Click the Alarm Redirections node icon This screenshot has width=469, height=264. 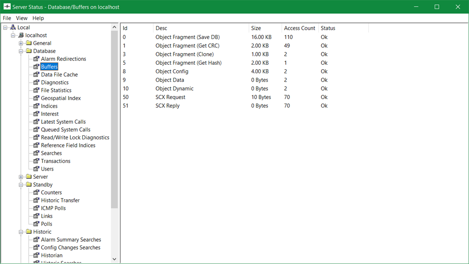[x=37, y=59]
